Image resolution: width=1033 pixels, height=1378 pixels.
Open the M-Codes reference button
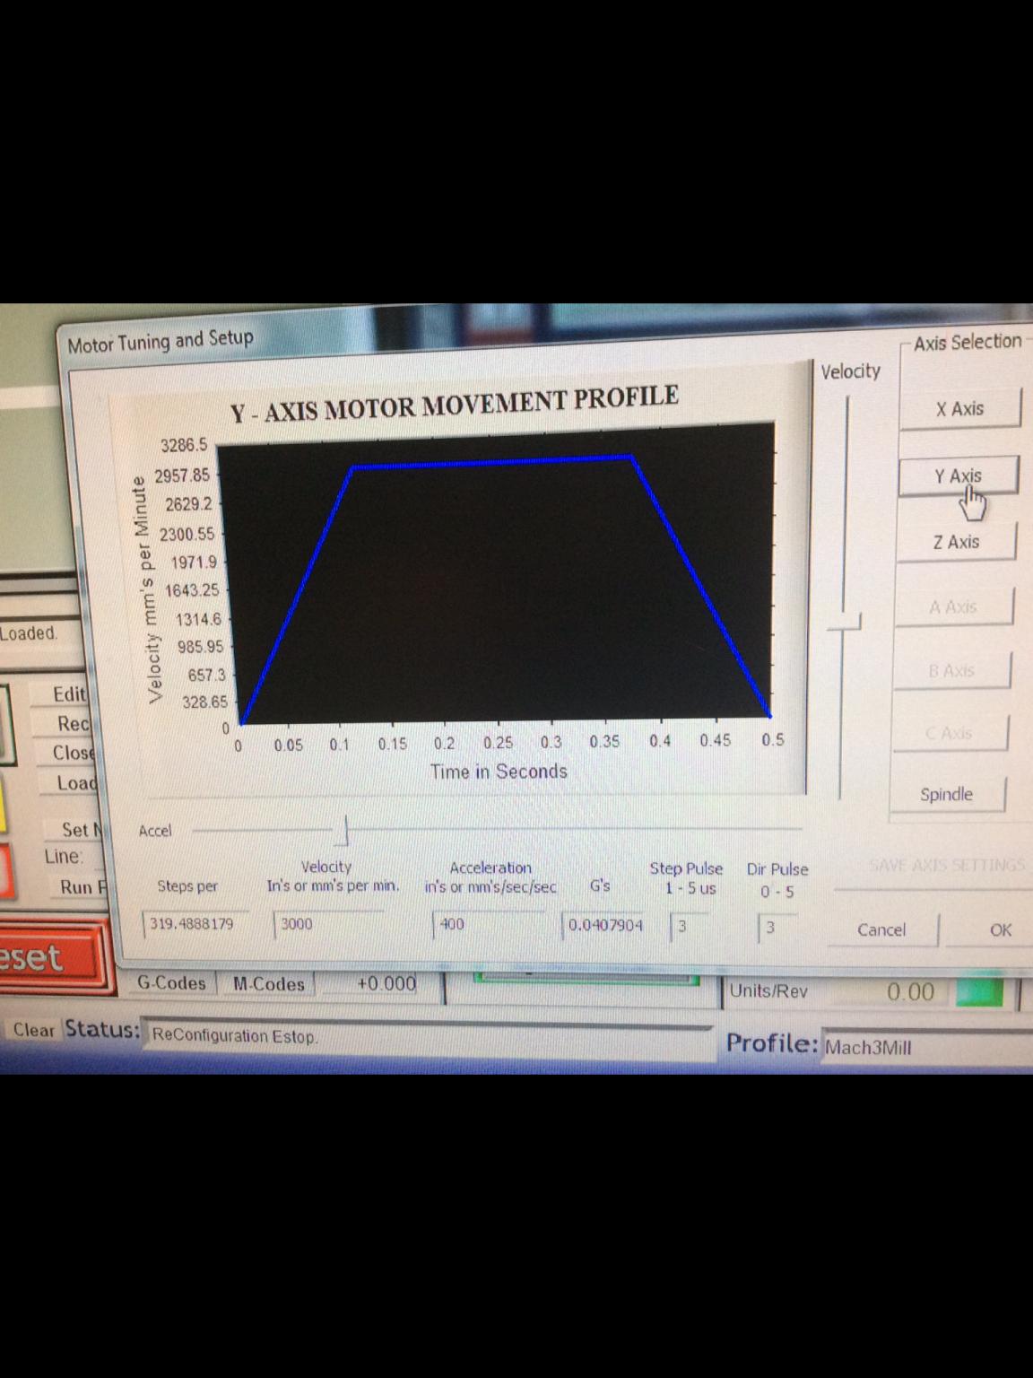268,984
